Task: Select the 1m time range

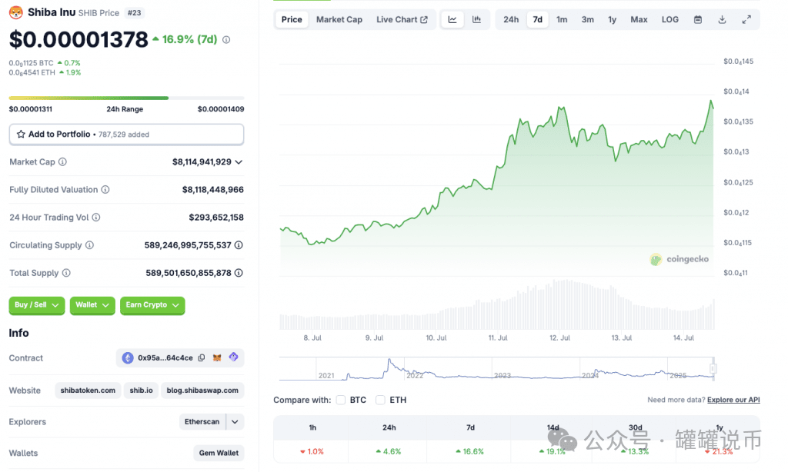Action: [x=562, y=19]
